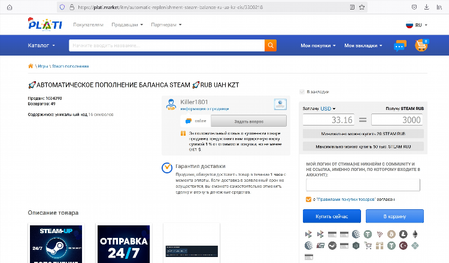Image resolution: width=449 pixels, height=263 pixels.
Task: Open the browser library icon
Action: click(439, 7)
